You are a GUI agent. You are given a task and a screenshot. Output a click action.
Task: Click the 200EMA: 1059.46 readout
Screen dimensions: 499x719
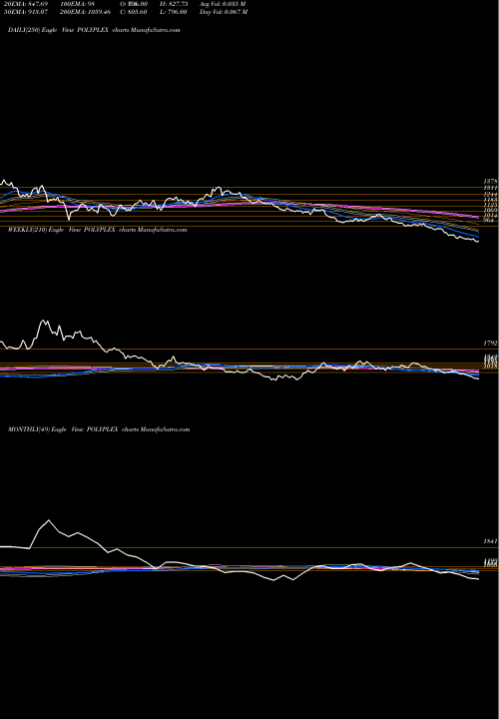(87, 12)
